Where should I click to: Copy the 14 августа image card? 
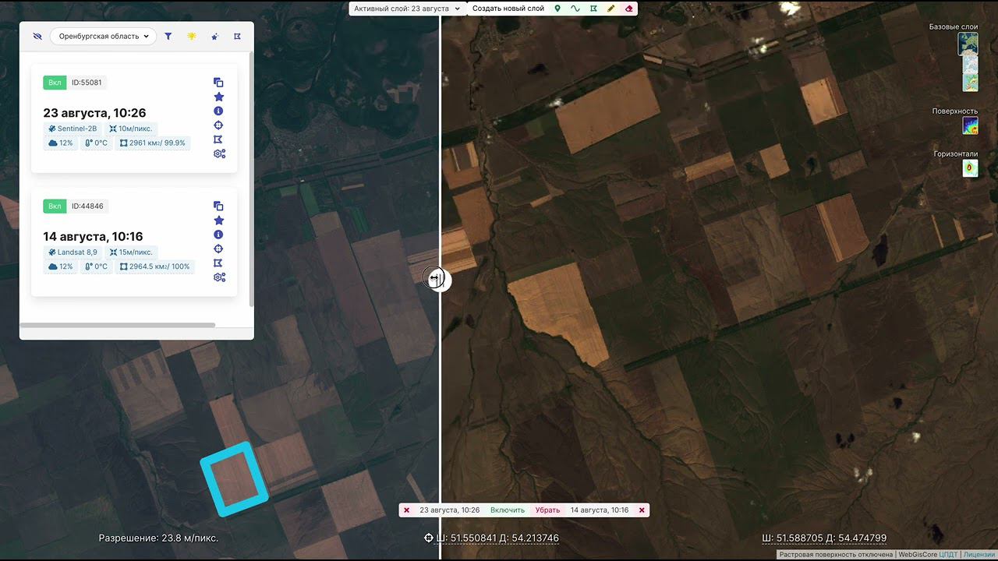(x=219, y=206)
